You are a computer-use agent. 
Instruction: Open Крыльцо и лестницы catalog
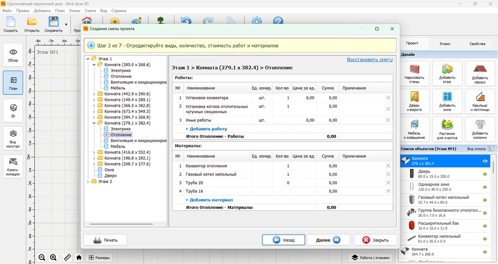tap(480, 101)
